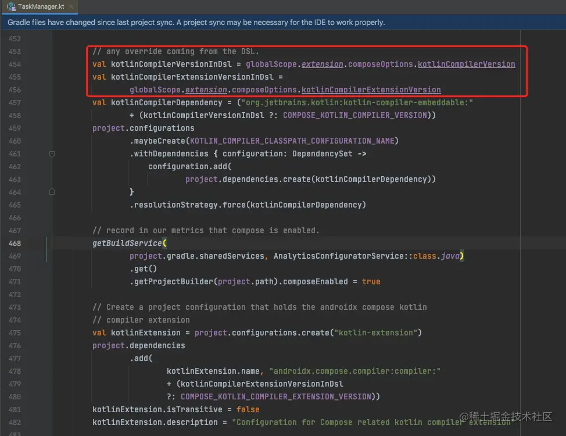Click the composeEnabled property on line 471

[x=315, y=282]
